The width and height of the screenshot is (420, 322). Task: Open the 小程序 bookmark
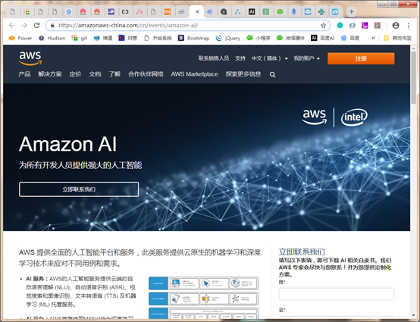[259, 39]
